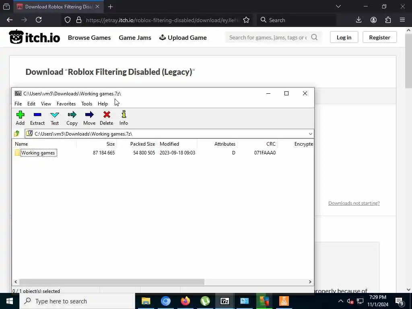
Task: Expand the 7-Zip address path dropdown
Action: tap(310, 134)
